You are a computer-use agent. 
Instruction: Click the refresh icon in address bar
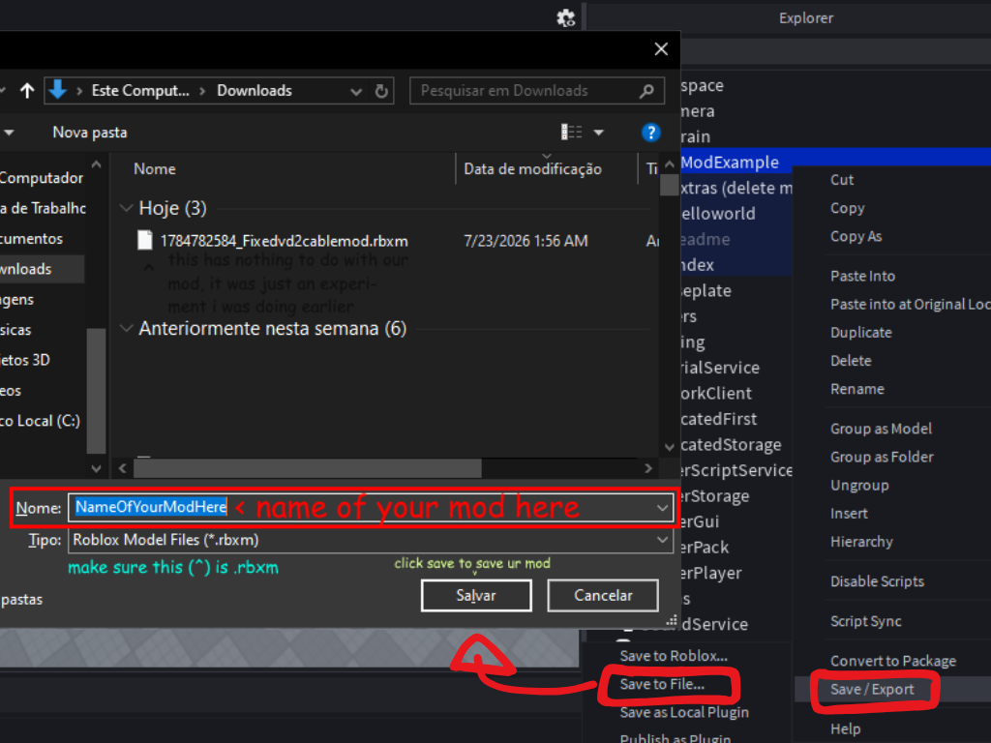[x=381, y=91]
